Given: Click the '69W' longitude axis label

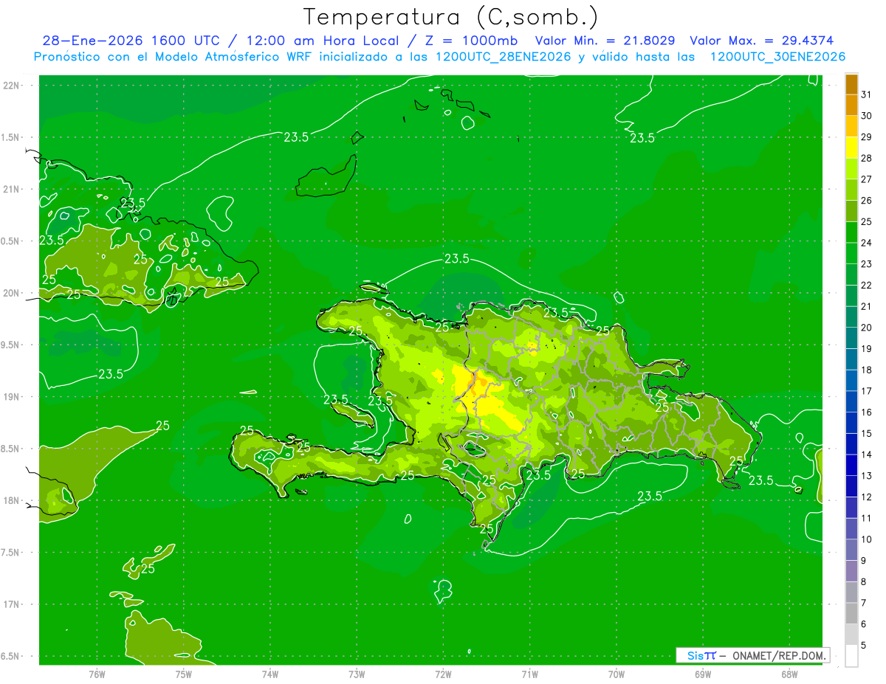Looking at the screenshot, I should coord(703,674).
